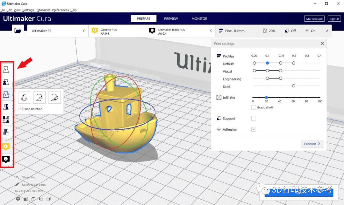Click the pencil icon beside UMS5_Moai_Lines
This screenshot has height=205, width=344.
pyautogui.click(x=17, y=185)
